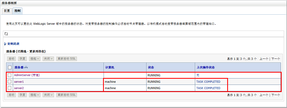Click the top 恢复 button

[x=22, y=59]
